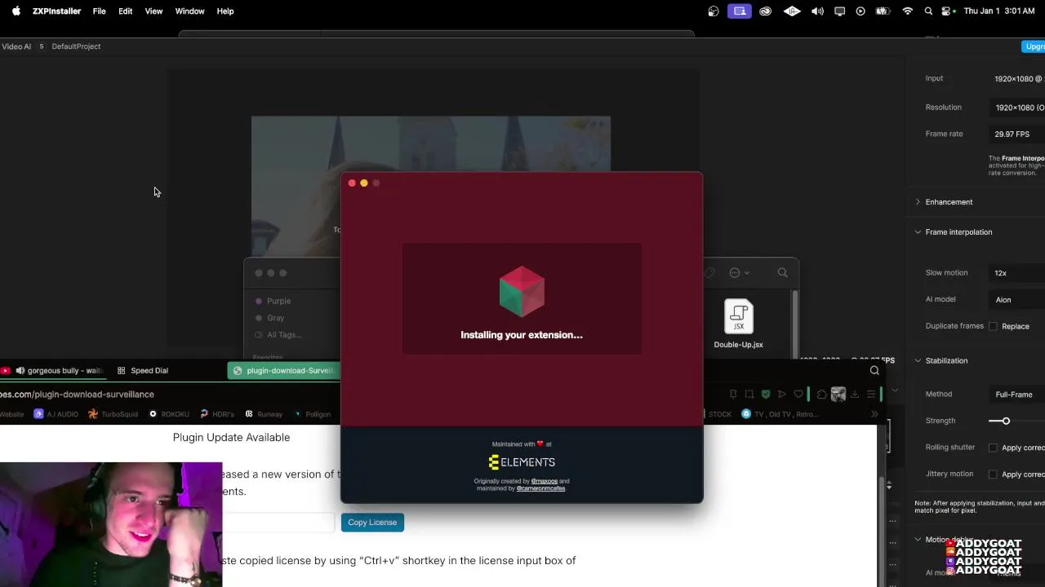Screen dimensions: 1045x587
Task: Open the Window menu
Action: 189,11
